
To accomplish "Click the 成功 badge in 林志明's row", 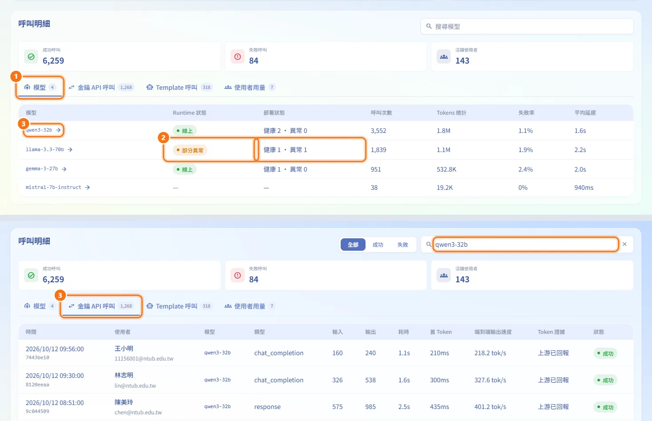I will [605, 381].
